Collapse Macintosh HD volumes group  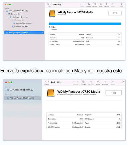pos(8,17)
